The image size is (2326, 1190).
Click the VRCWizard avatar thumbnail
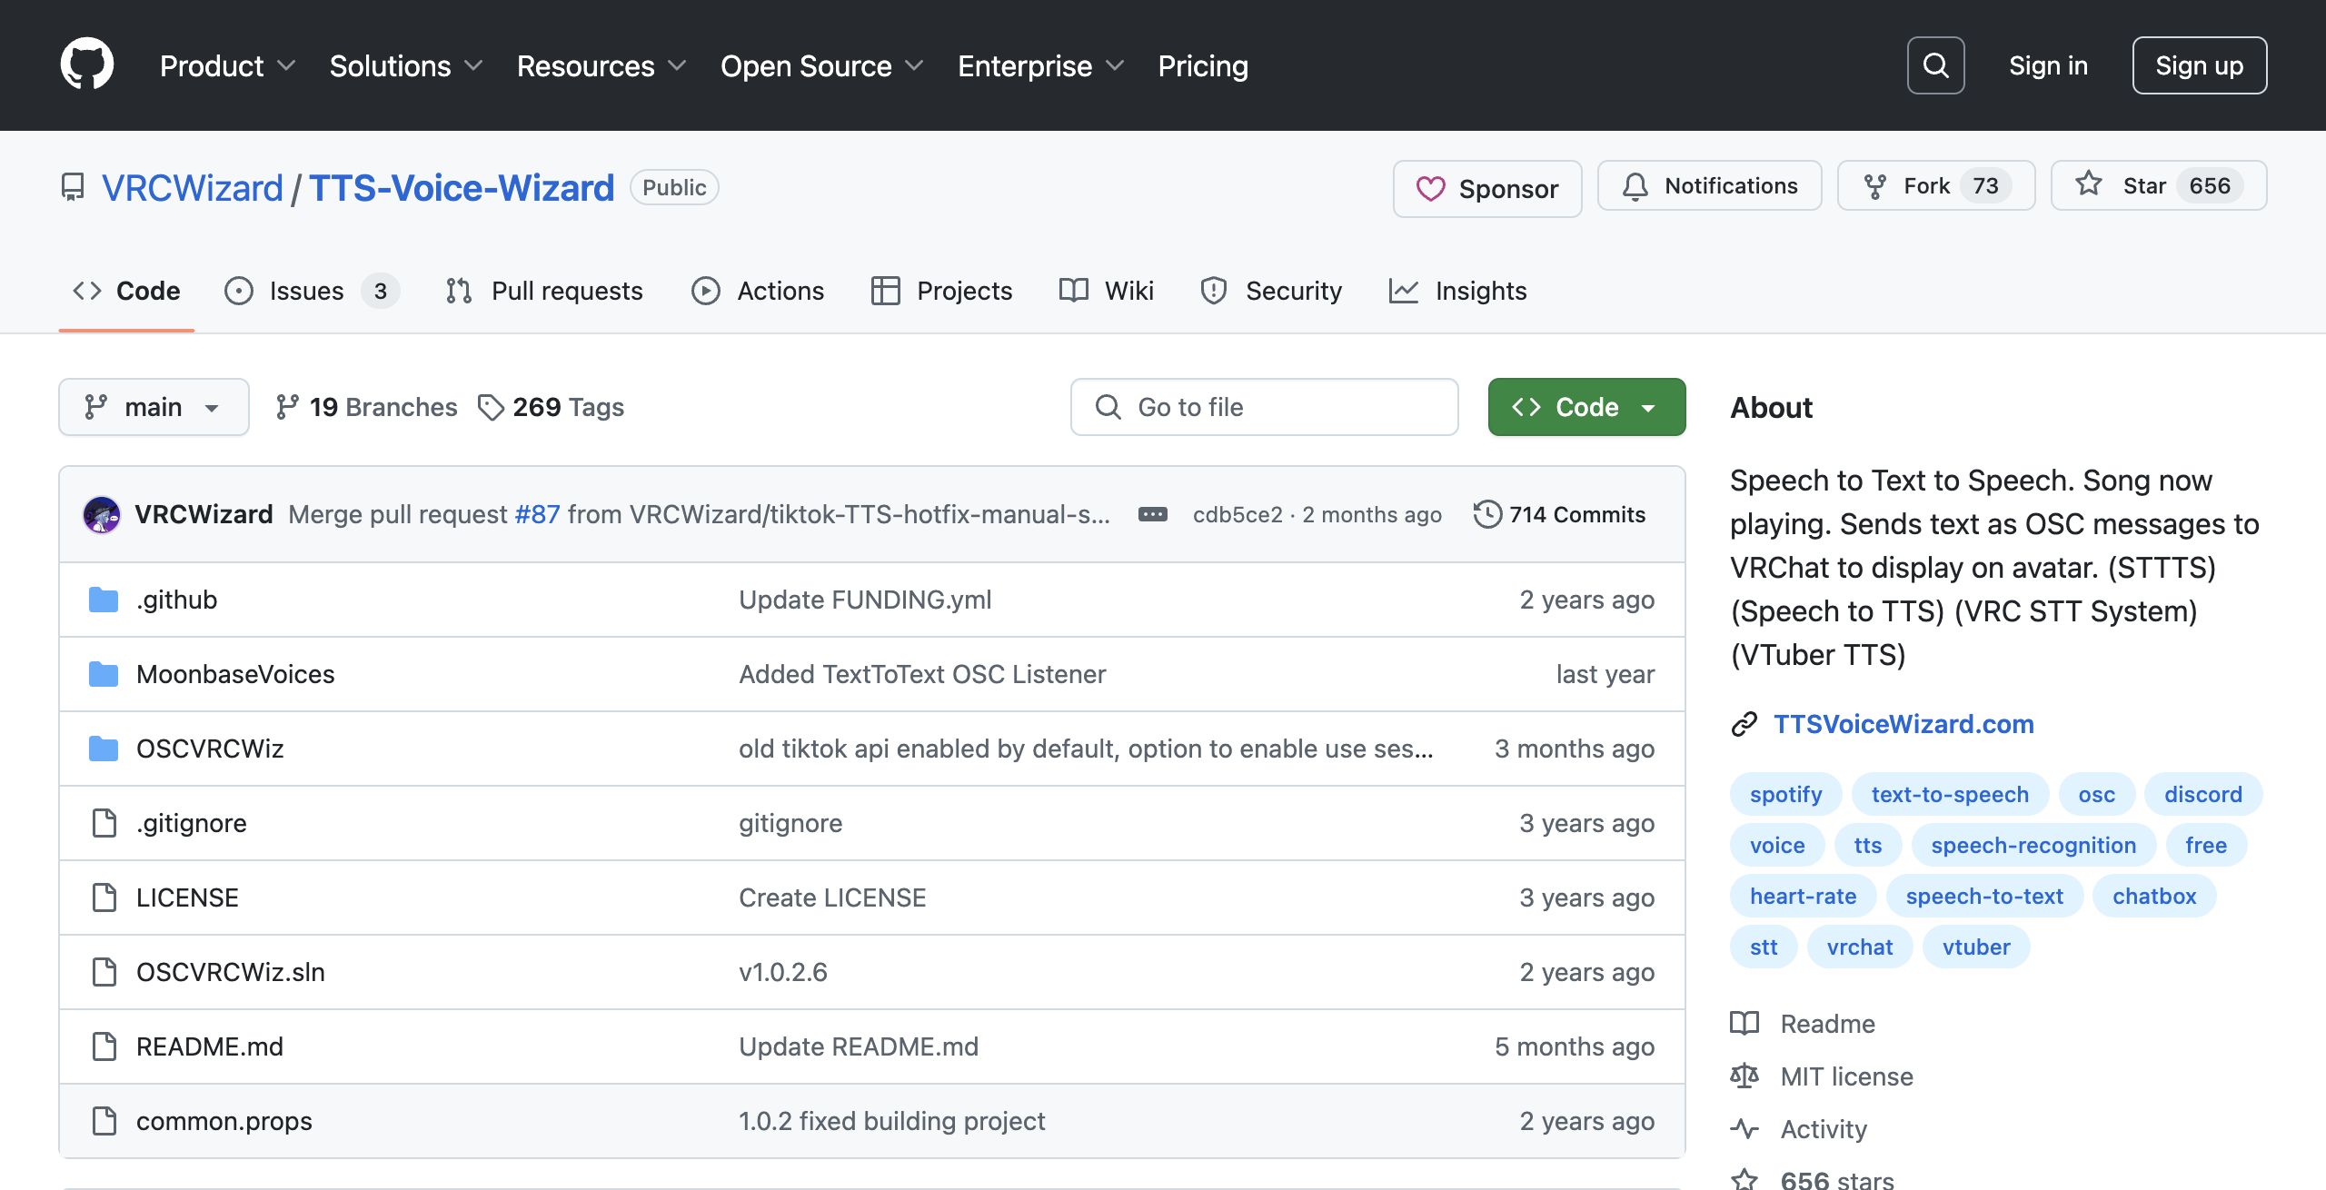coord(102,515)
